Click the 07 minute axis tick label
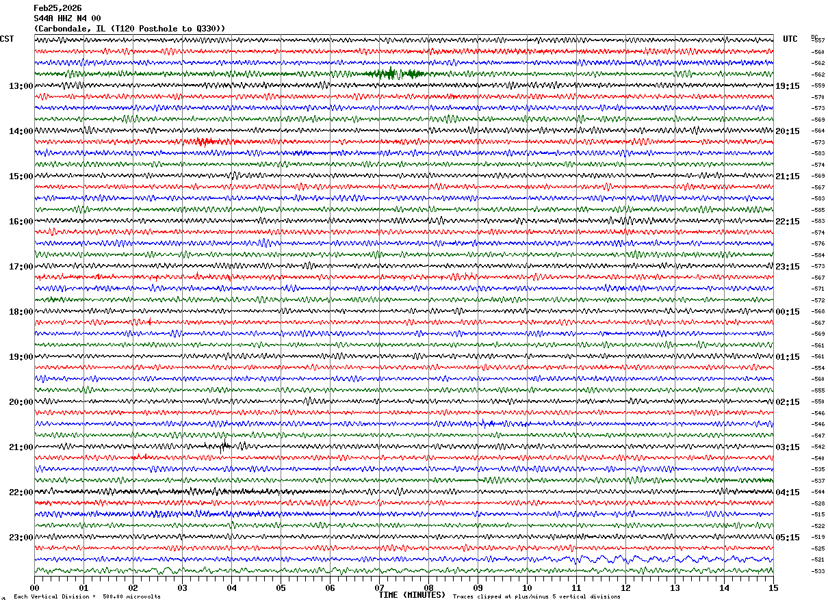Viewport: 828px width, 606px height. pyautogui.click(x=379, y=588)
